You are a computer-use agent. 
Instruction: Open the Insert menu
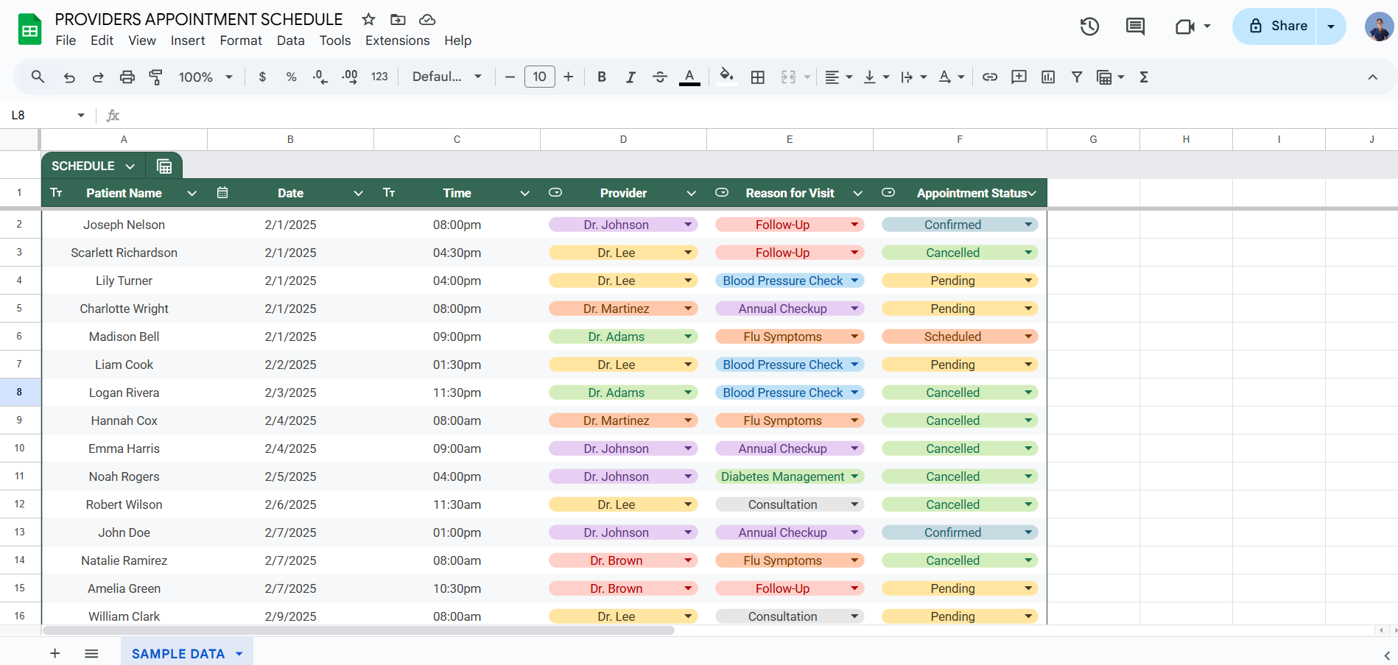pos(188,41)
